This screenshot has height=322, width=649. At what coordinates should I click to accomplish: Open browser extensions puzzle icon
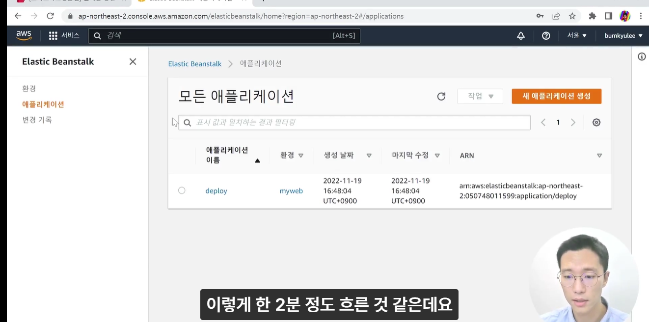click(592, 16)
